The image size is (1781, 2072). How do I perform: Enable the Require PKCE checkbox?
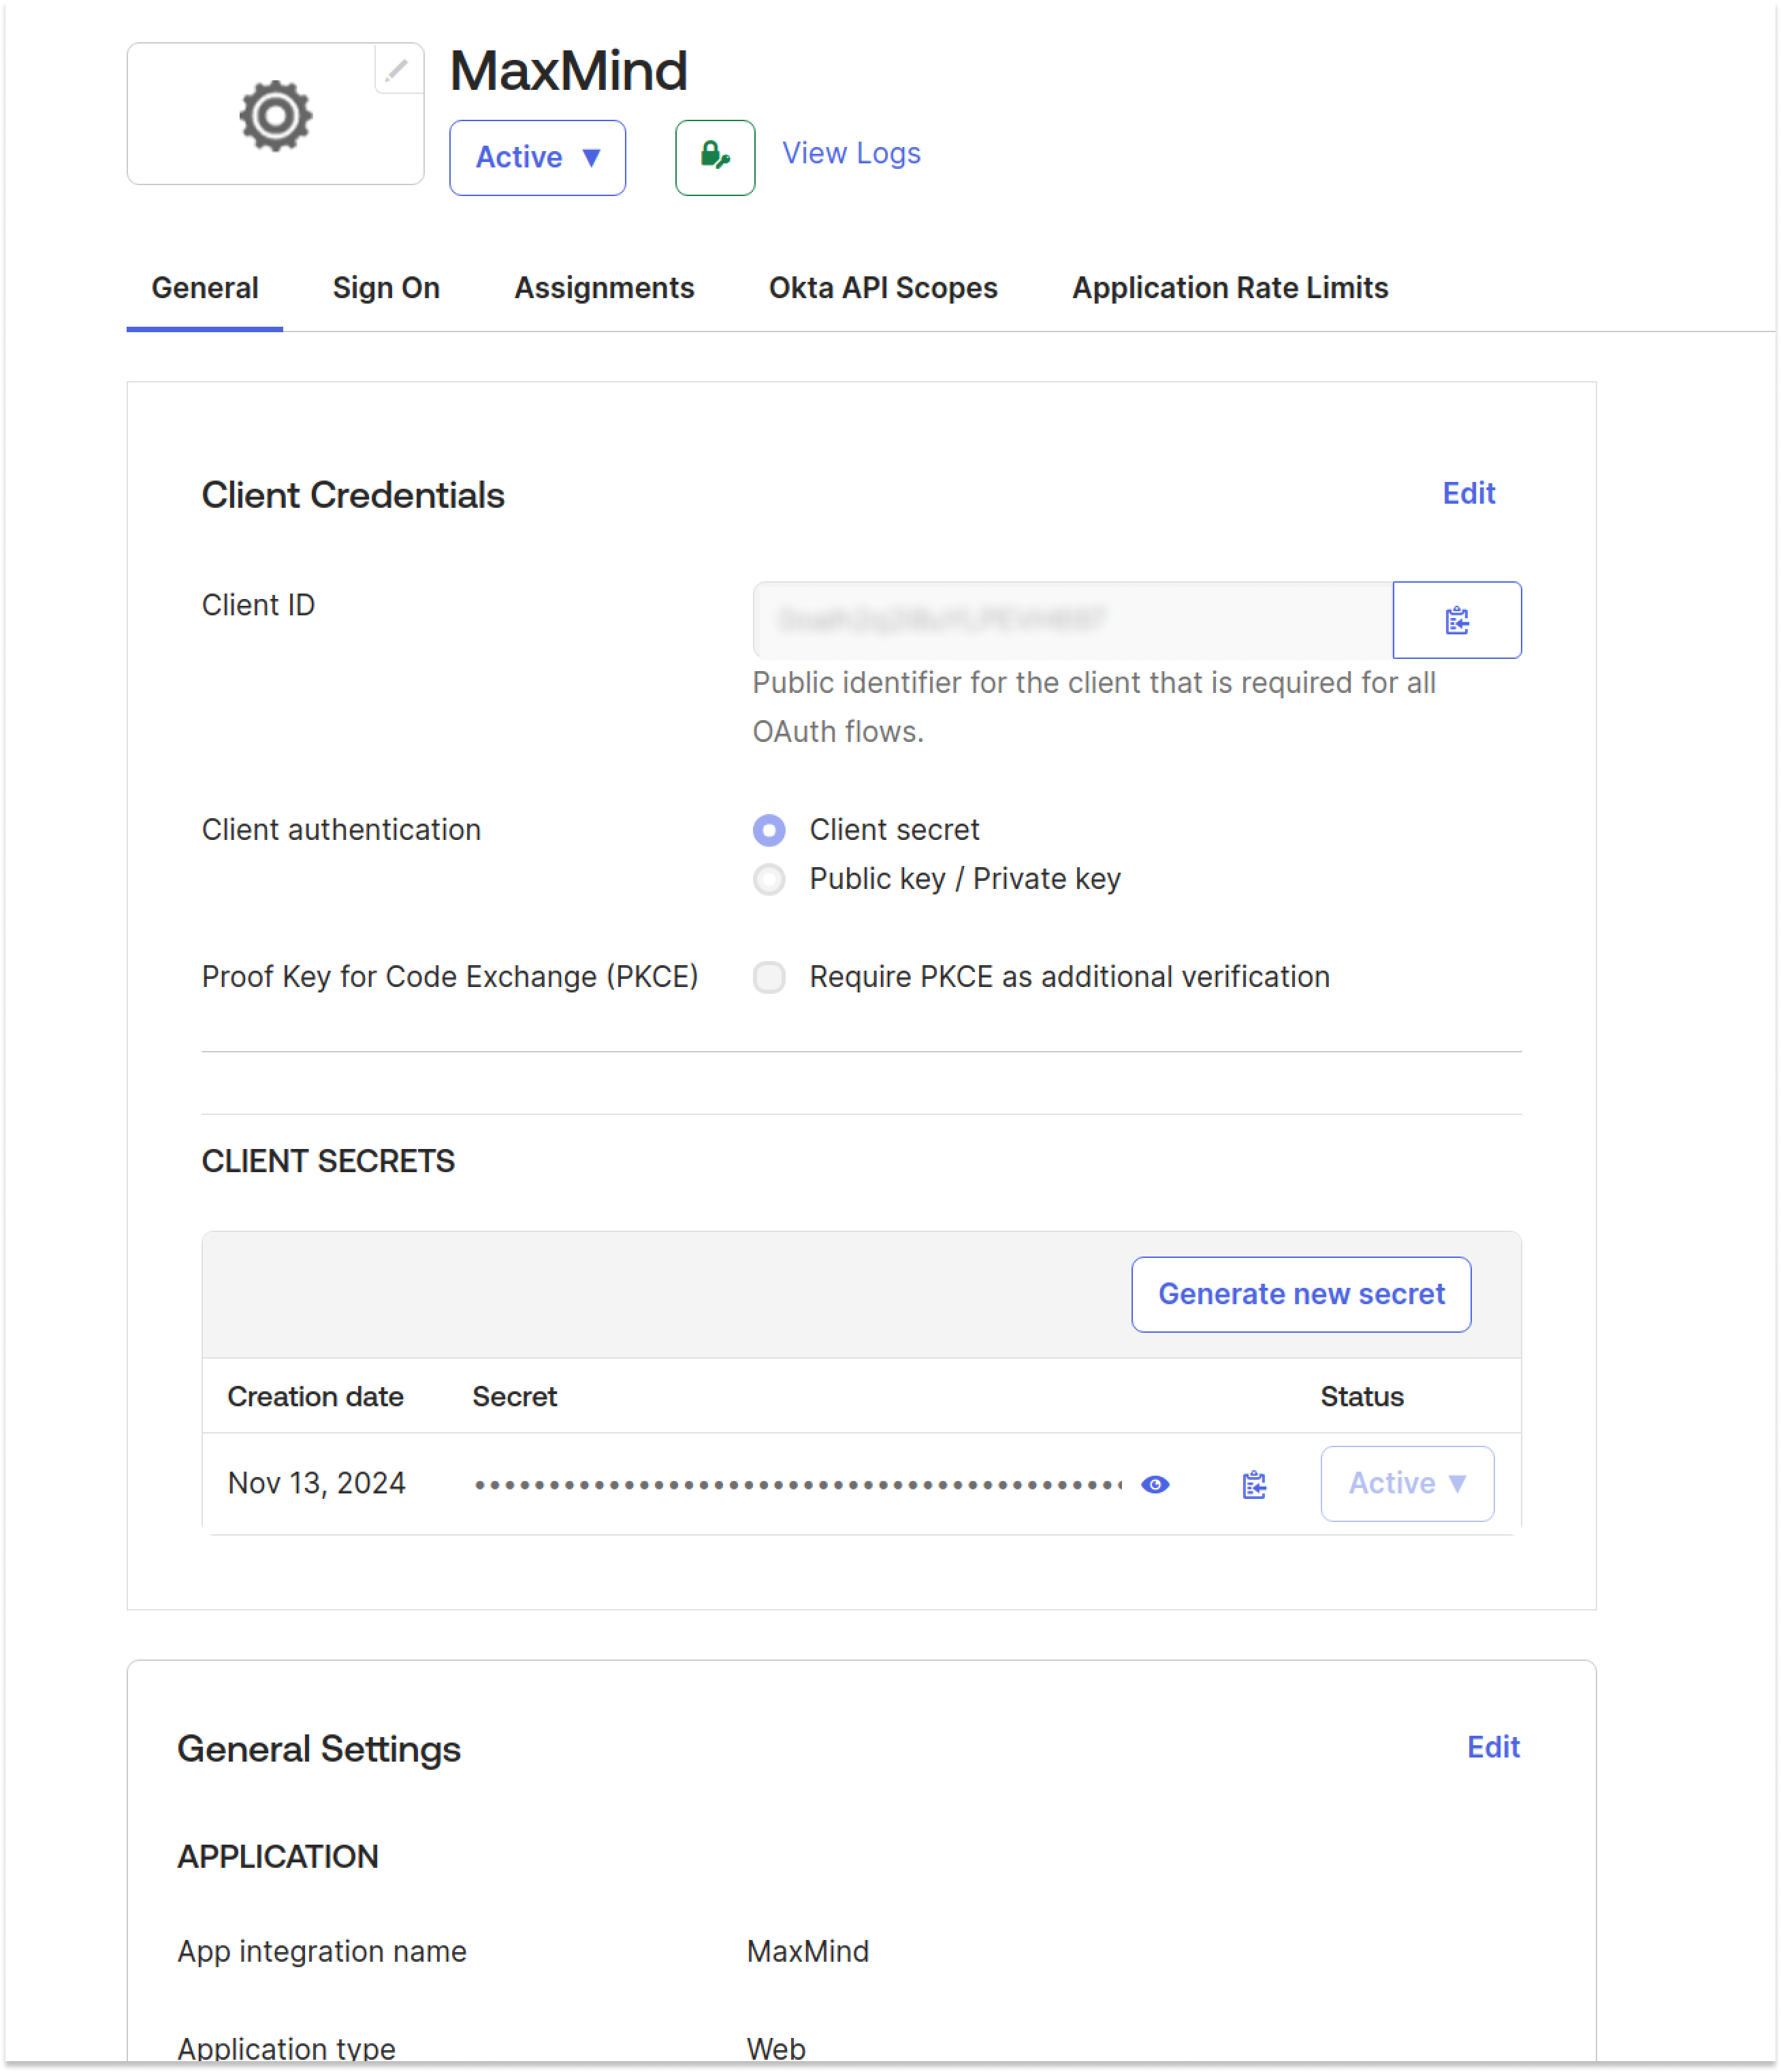769,977
